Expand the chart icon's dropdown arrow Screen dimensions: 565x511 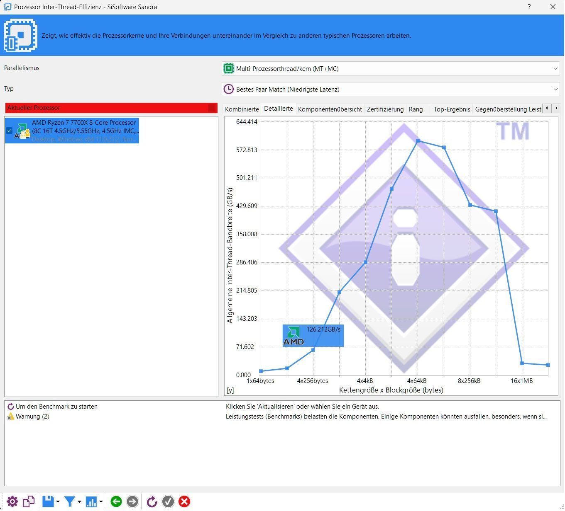101,502
